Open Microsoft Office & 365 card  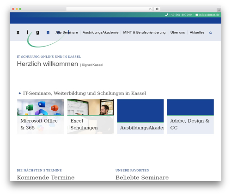(40, 117)
